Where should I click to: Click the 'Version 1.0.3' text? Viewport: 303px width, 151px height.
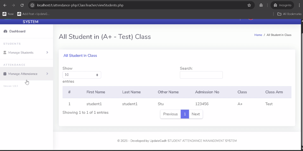click(11, 86)
